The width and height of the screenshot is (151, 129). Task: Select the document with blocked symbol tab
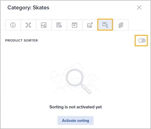[59, 25]
